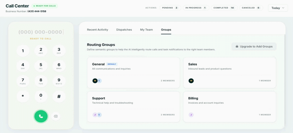Screen dimensions: 293x133
Task: Filter by Canceled actions
Action: click(x=251, y=8)
